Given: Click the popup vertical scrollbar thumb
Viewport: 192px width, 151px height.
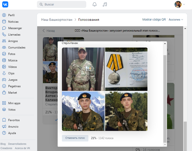Looking at the screenshot, I should [165, 99].
